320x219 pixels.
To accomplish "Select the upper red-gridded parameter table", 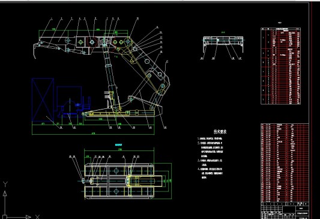I will [280, 66].
